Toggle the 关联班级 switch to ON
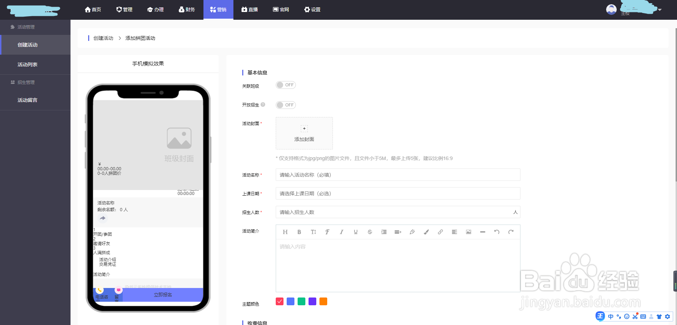This screenshot has width=677, height=325. click(286, 85)
